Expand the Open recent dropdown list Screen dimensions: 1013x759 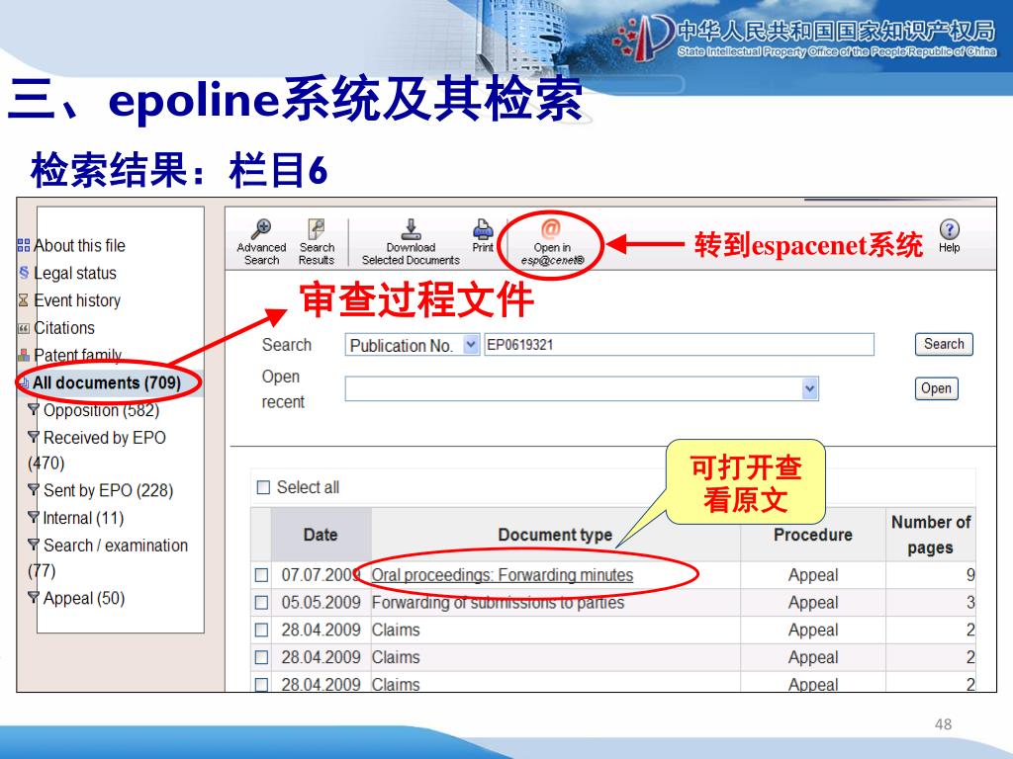(x=809, y=388)
